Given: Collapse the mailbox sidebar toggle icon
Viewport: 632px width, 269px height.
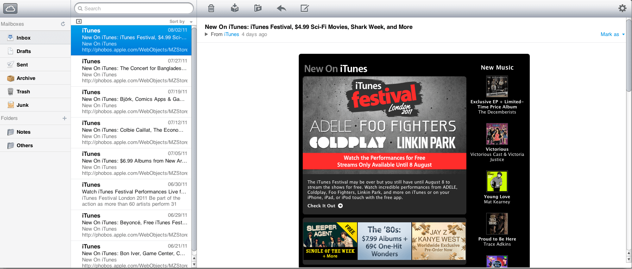Looking at the screenshot, I should click(x=78, y=21).
